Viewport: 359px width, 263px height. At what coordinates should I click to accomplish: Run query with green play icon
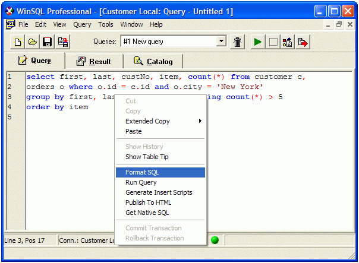pos(258,42)
